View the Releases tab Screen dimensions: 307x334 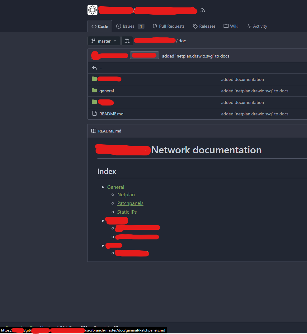(204, 26)
